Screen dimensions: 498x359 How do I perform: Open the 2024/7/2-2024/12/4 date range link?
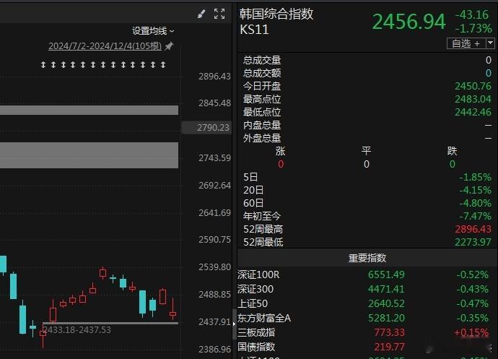point(105,46)
